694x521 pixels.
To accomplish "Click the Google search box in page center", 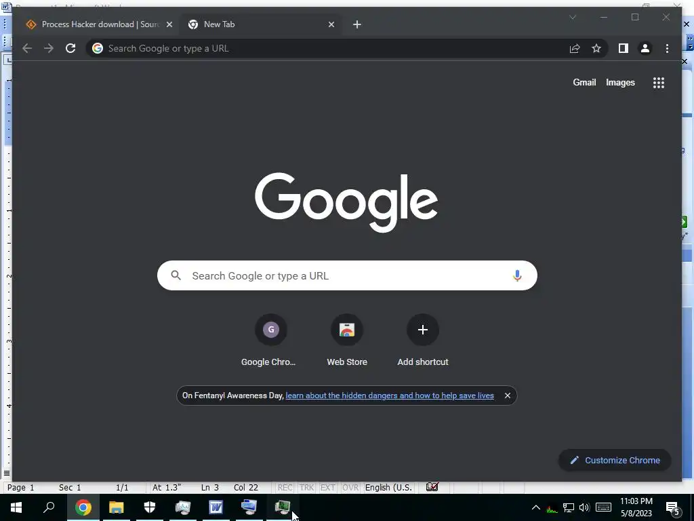I will coord(347,275).
